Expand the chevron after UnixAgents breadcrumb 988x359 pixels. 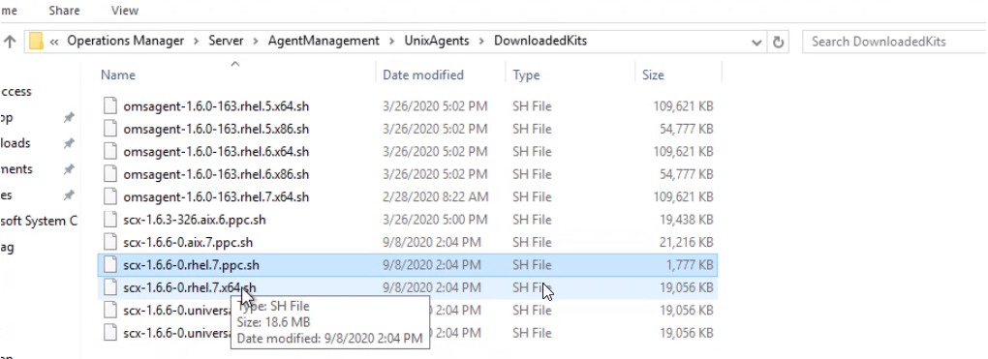[x=481, y=42]
